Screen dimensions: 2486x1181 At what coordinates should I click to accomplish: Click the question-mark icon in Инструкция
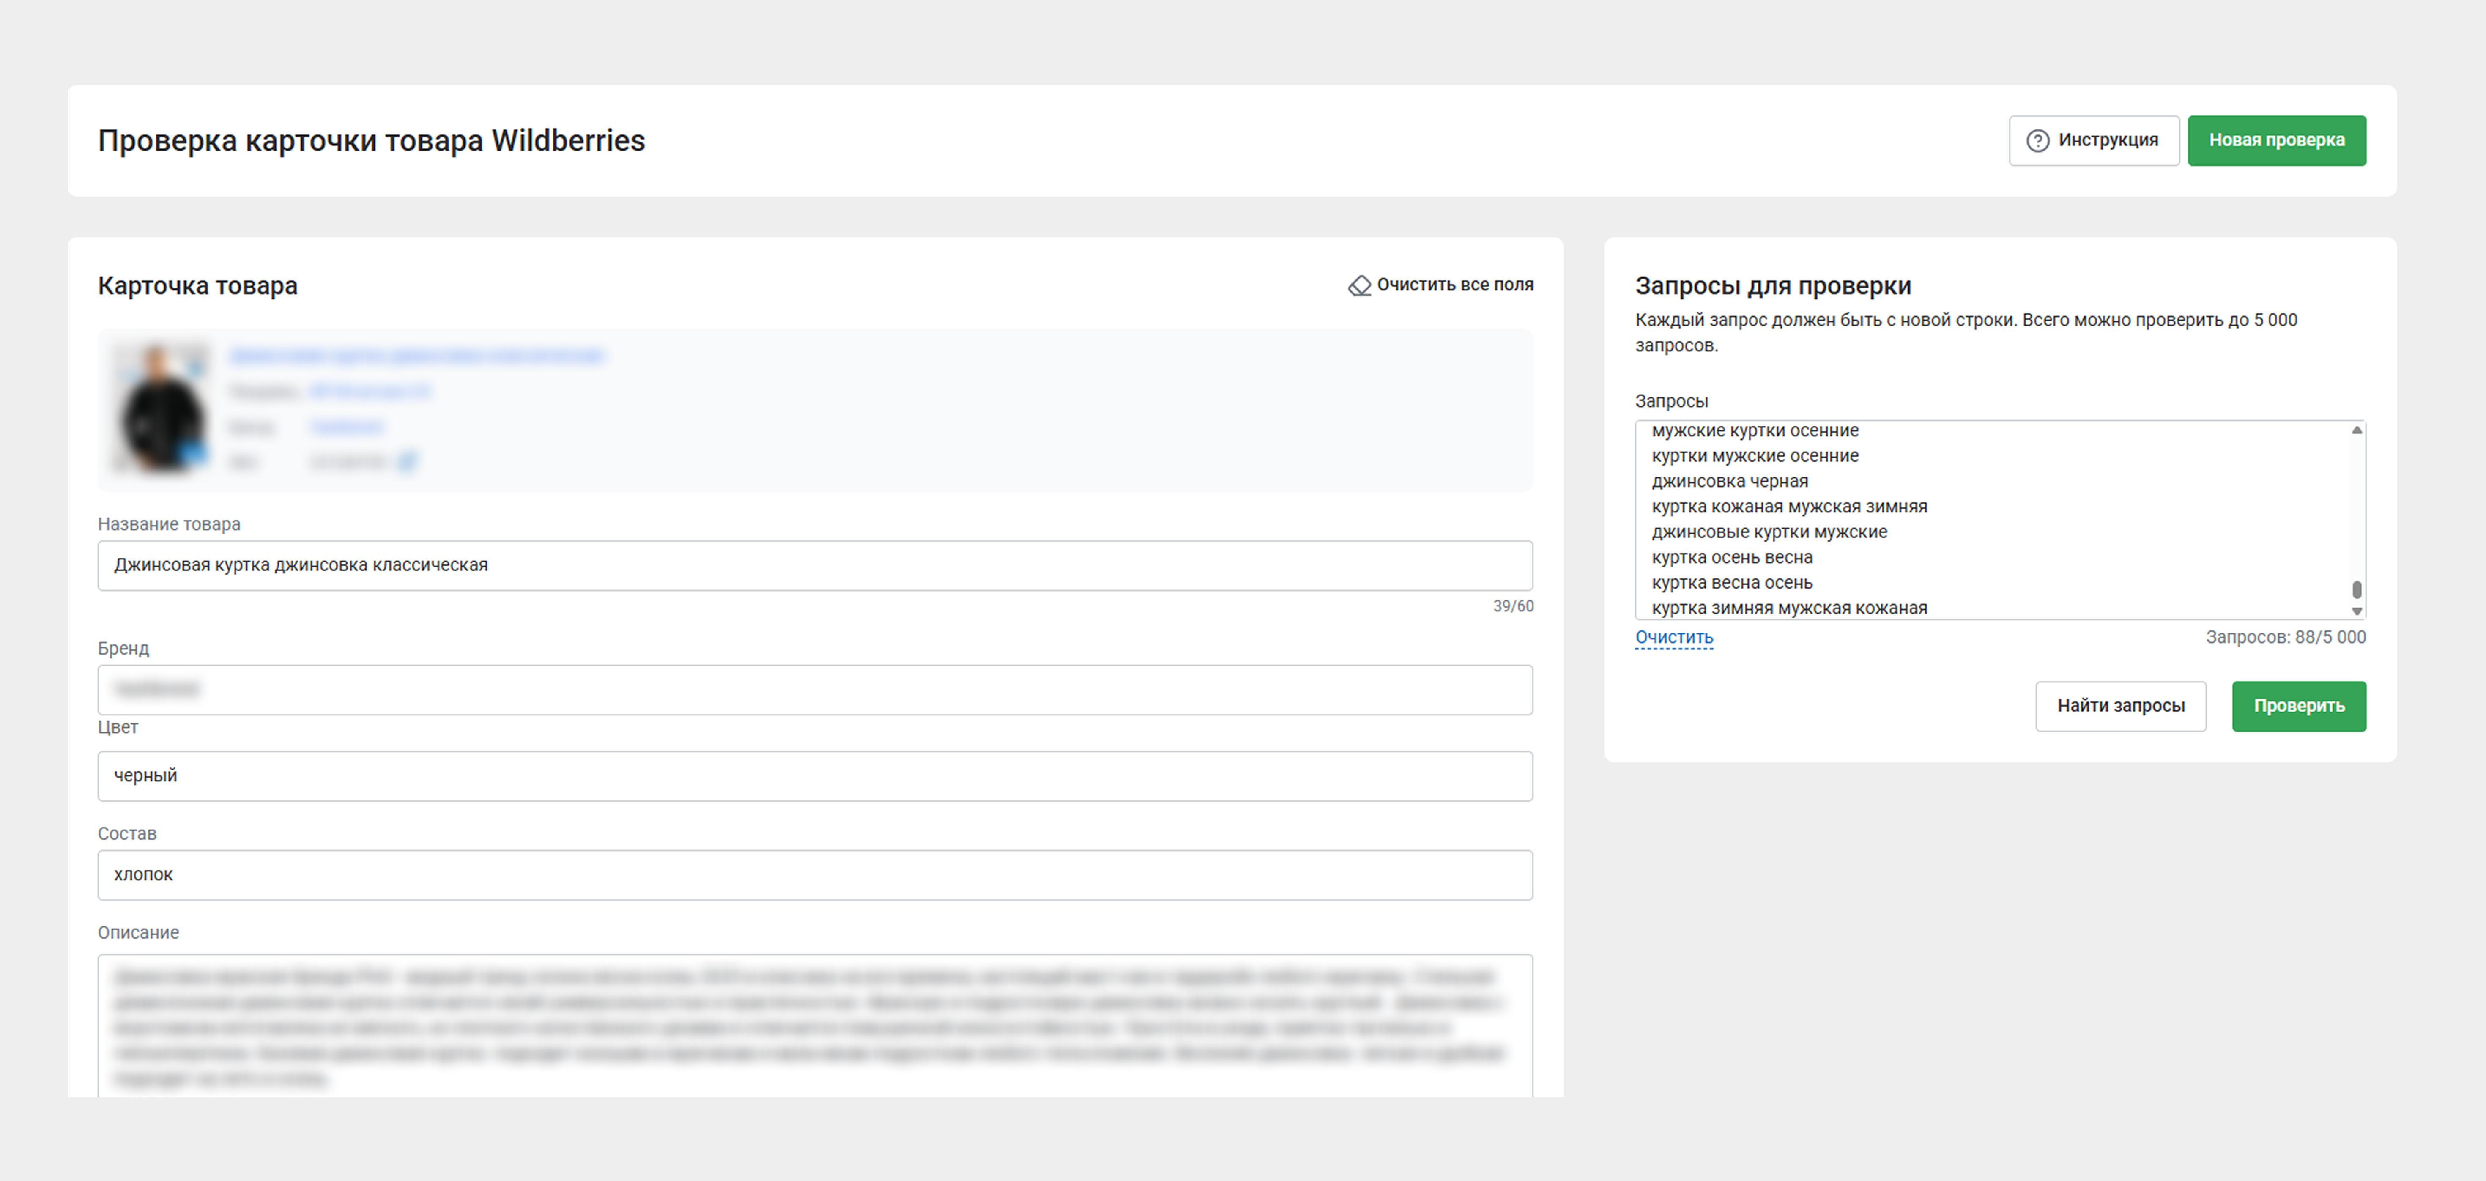tap(2037, 141)
